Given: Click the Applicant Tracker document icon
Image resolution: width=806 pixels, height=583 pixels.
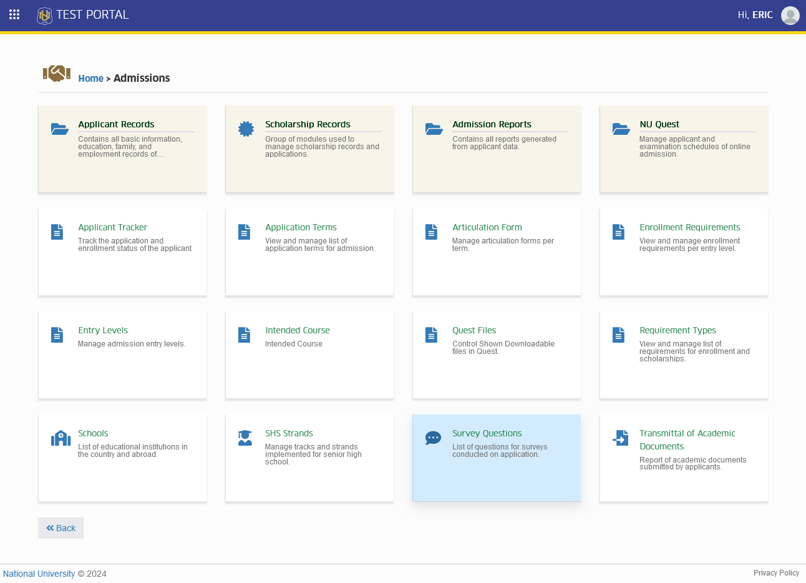Looking at the screenshot, I should coord(57,232).
